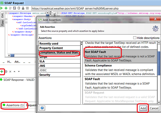The height and width of the screenshot is (113, 161).
Task: Switch to the Raw vertical tab of request
Action: click(x=2, y=23)
